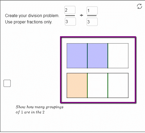Click second green divider line in bottom bar
The image size is (145, 133).
(108, 85)
